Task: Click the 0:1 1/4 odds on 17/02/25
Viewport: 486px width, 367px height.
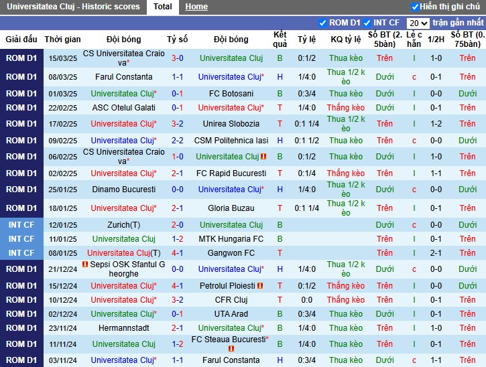Action: [x=306, y=124]
